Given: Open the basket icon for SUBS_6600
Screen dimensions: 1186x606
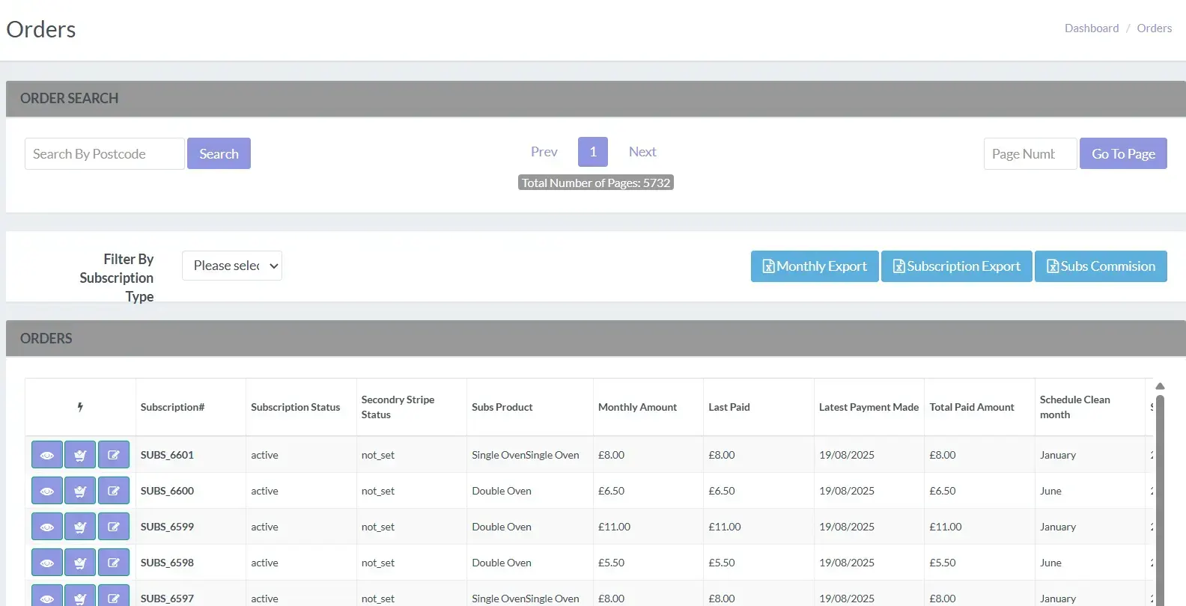Looking at the screenshot, I should (80, 491).
